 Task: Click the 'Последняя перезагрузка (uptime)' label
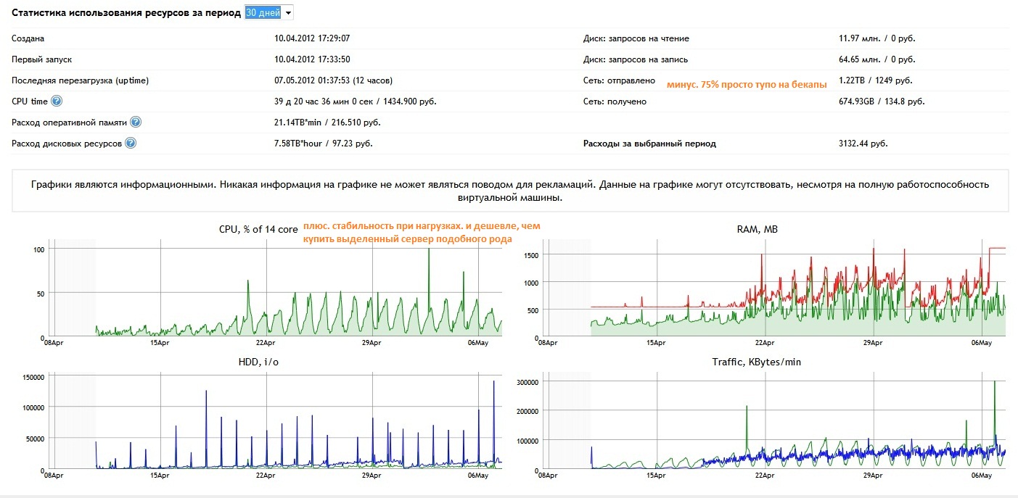pyautogui.click(x=80, y=80)
